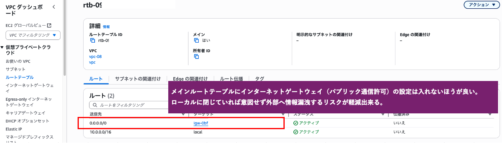Viewport: 502px width, 143px height.
Task: Switch to サブネットの関連付け tab
Action: coord(138,79)
